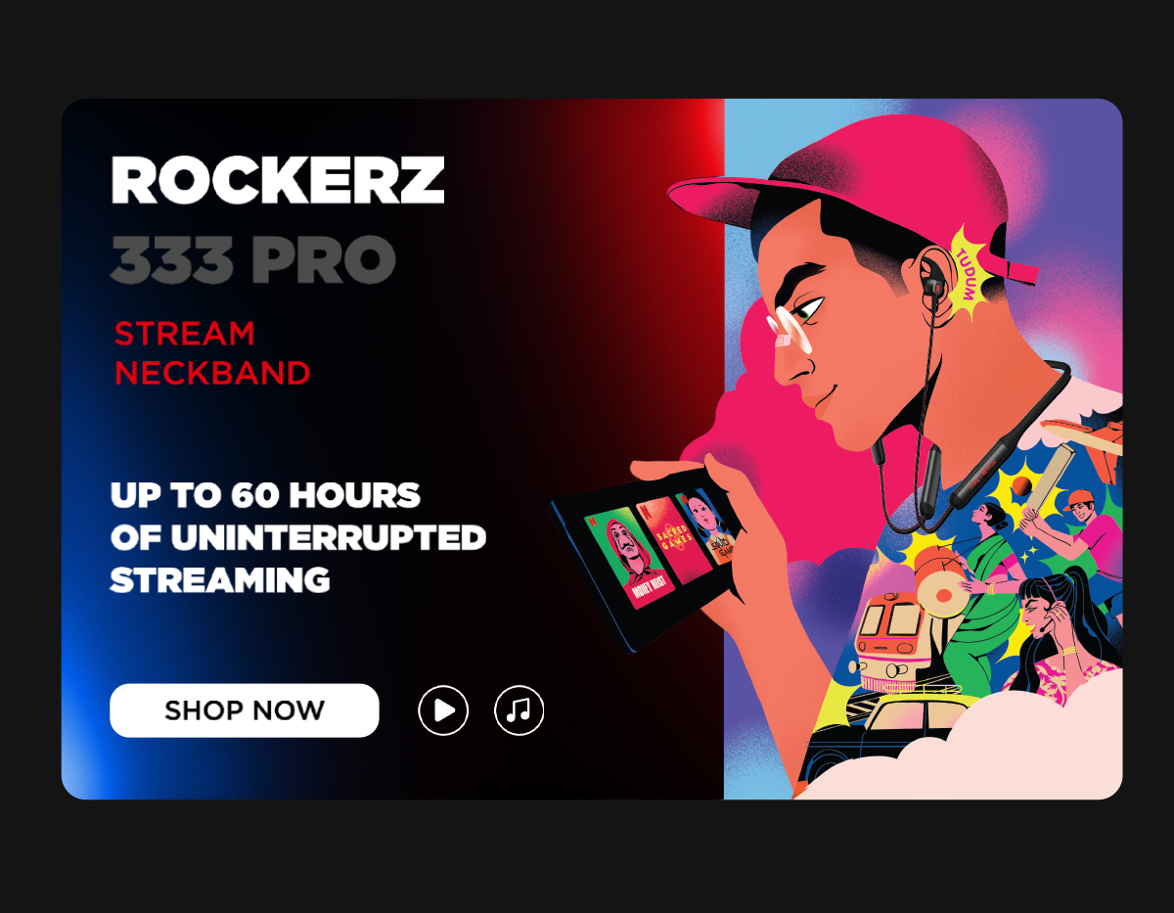Click the black earbud in the ear
This screenshot has height=913, width=1174.
(x=933, y=285)
